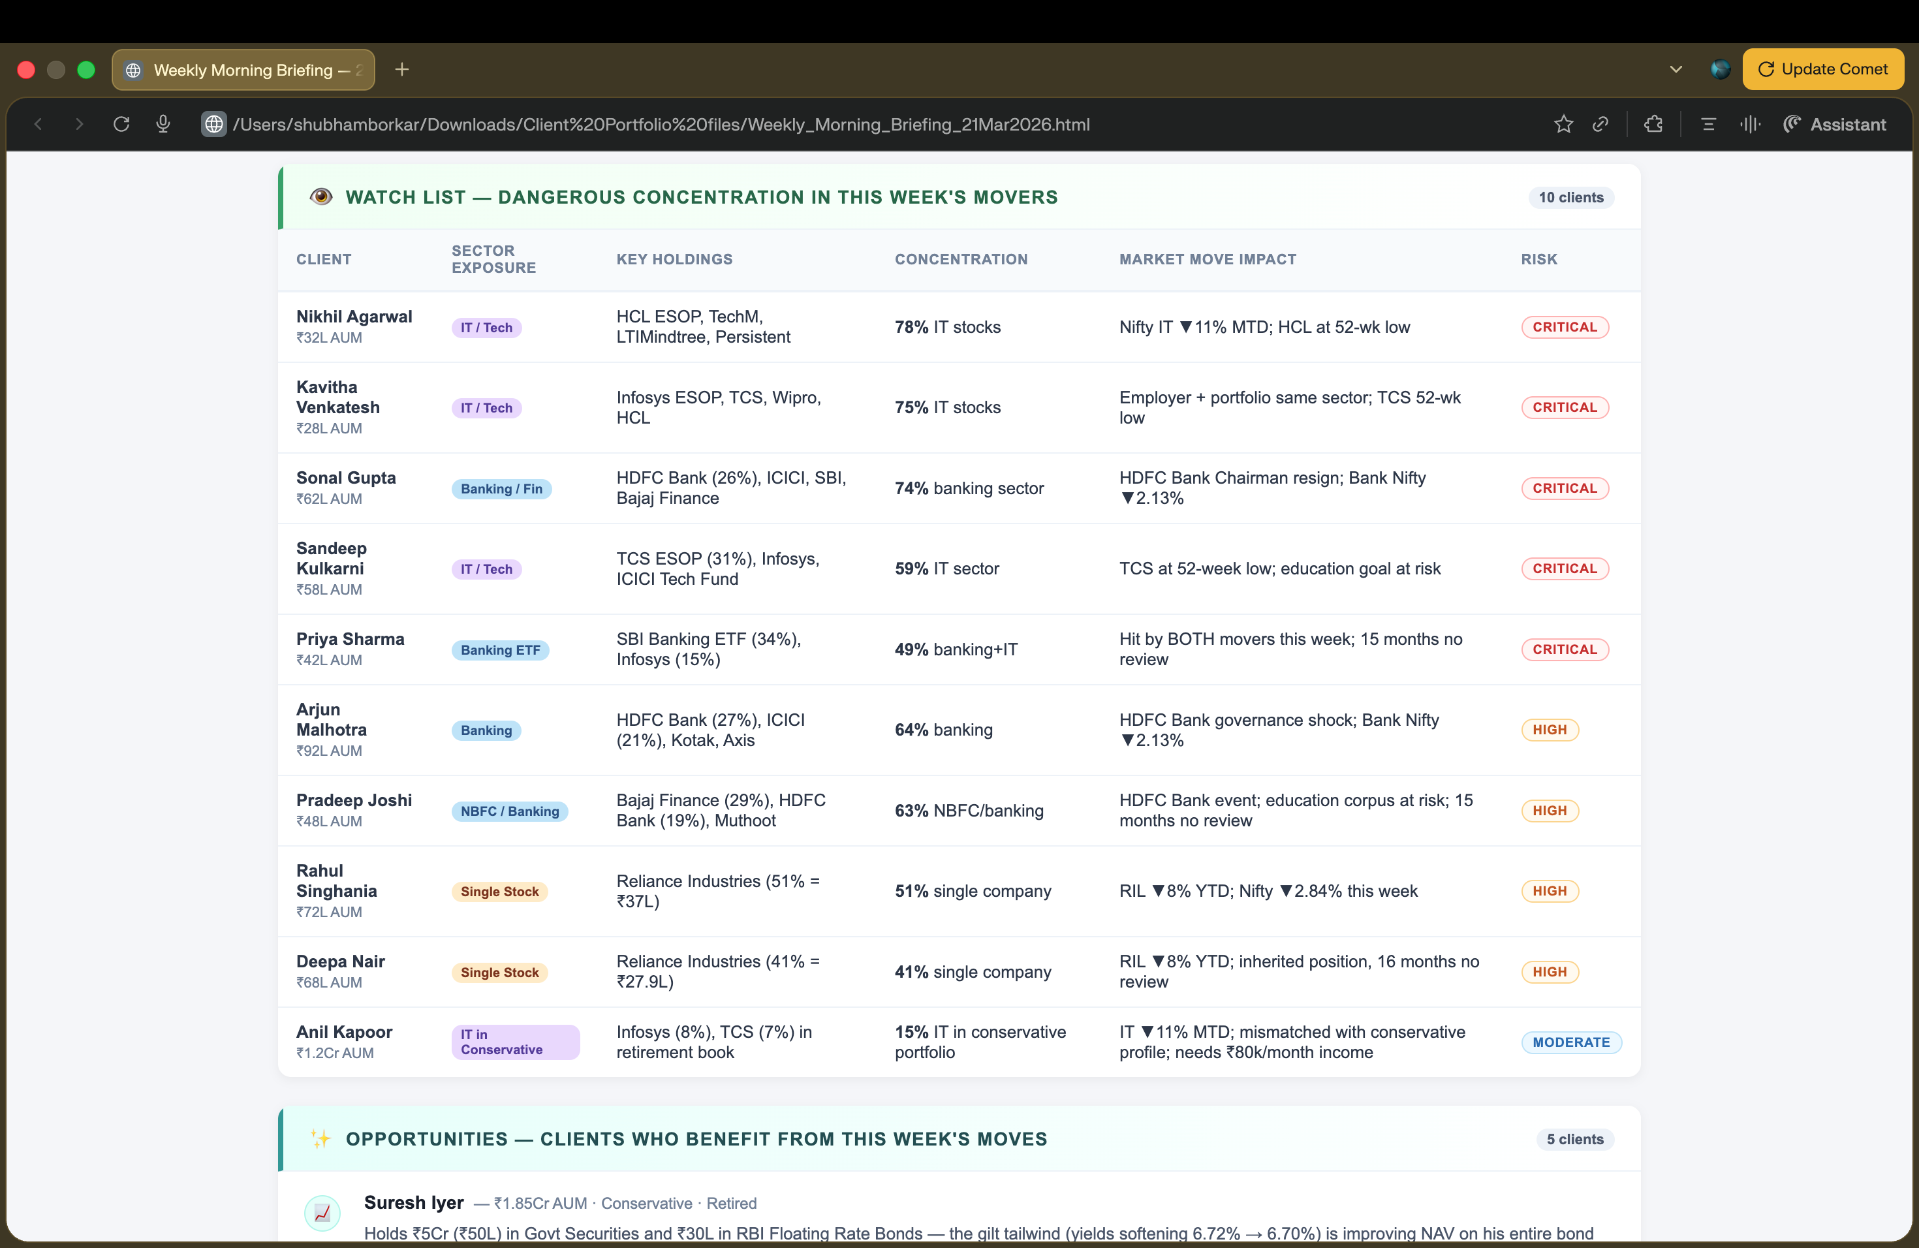Go back with left arrow
Image resolution: width=1919 pixels, height=1248 pixels.
(x=38, y=124)
